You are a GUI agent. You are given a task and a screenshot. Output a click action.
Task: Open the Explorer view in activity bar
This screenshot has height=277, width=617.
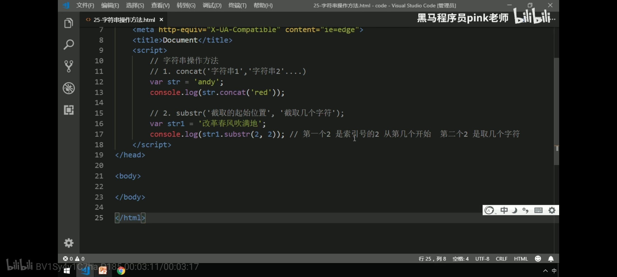coord(69,23)
